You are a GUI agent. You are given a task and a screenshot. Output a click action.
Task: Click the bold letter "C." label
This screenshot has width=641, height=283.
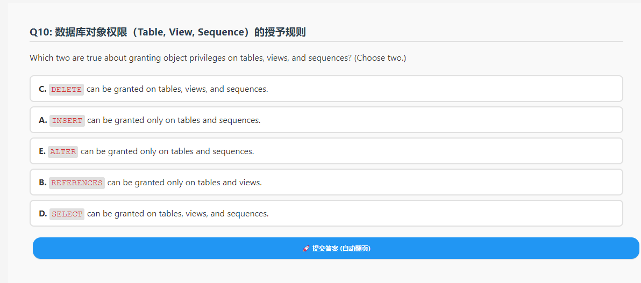(x=42, y=89)
